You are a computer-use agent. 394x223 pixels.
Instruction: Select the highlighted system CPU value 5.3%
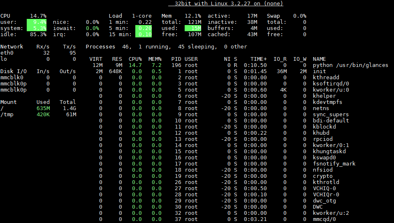point(37,28)
